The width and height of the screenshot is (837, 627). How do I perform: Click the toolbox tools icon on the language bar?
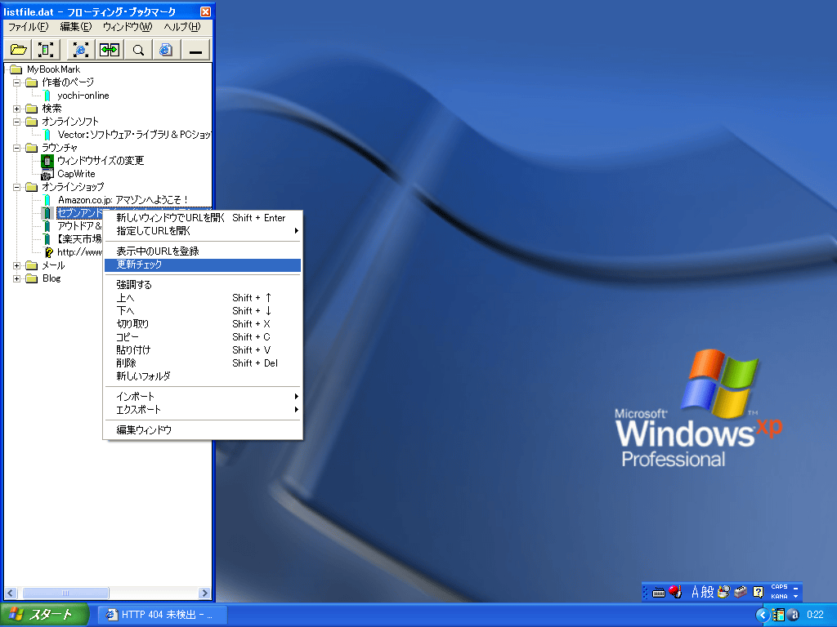click(x=741, y=592)
